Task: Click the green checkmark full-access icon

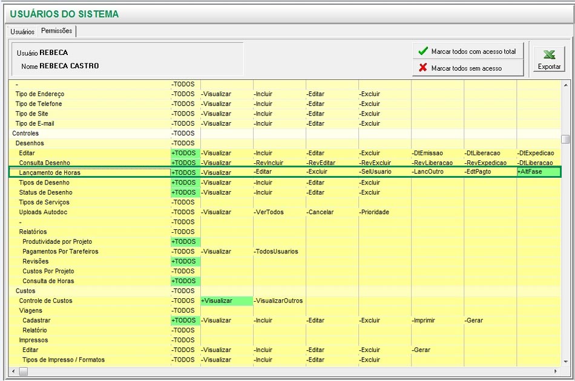Action: (423, 51)
